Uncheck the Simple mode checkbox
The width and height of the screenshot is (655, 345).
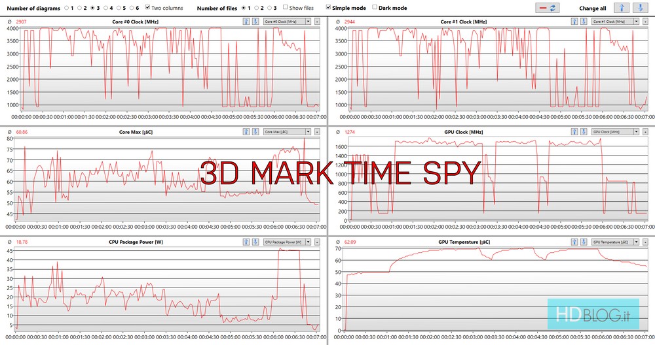(x=328, y=8)
